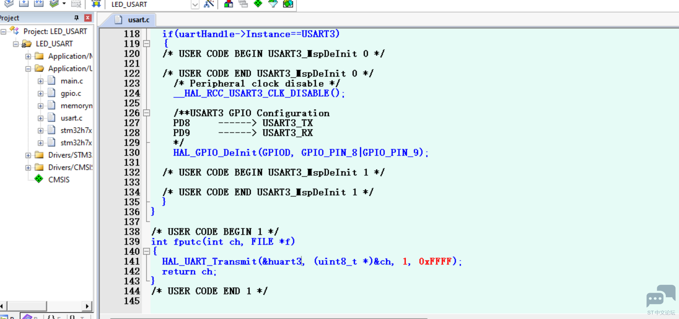Screen dimensions: 679x319
Task: Switch to the usart.c editor tab
Action: click(x=132, y=19)
